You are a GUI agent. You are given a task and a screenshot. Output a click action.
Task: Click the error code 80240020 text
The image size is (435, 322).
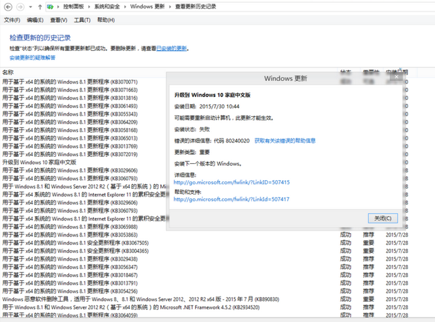click(x=237, y=141)
